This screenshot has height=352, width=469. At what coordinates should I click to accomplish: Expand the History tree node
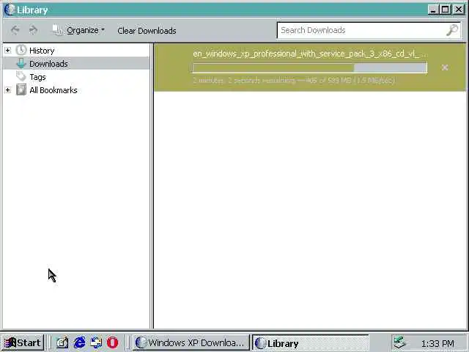pos(8,51)
